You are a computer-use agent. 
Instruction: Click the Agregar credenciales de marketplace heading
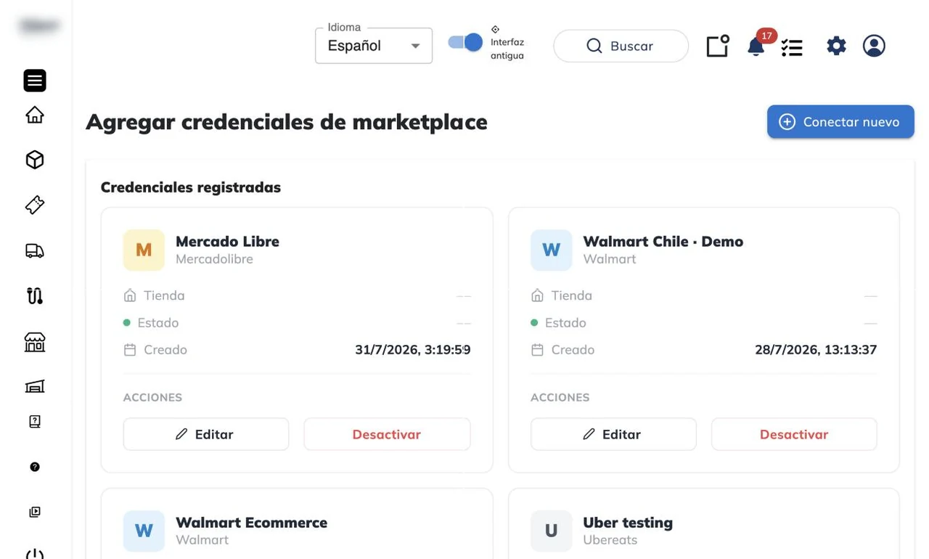click(287, 122)
